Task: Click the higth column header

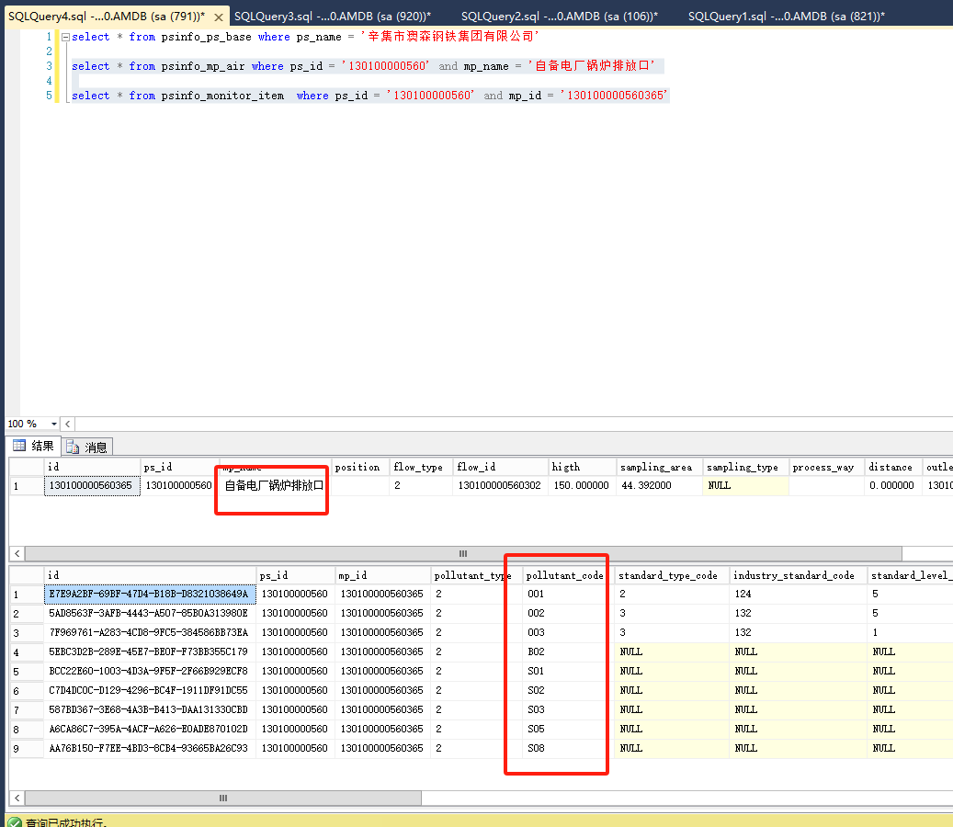Action: tap(582, 467)
